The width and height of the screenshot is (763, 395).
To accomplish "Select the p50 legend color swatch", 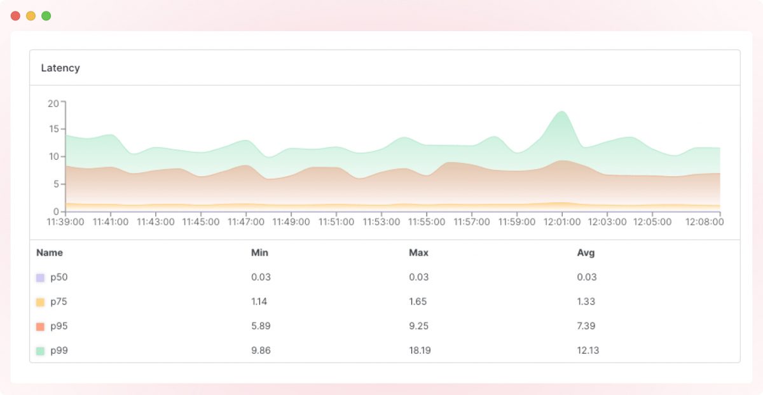I will (x=40, y=277).
